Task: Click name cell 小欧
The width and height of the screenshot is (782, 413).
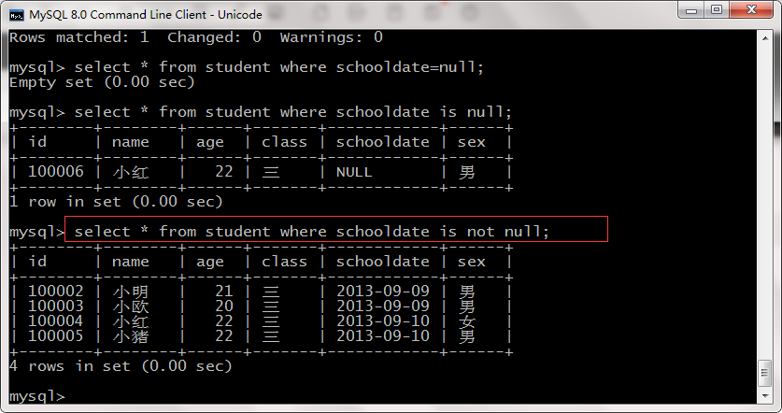Action: tap(131, 306)
